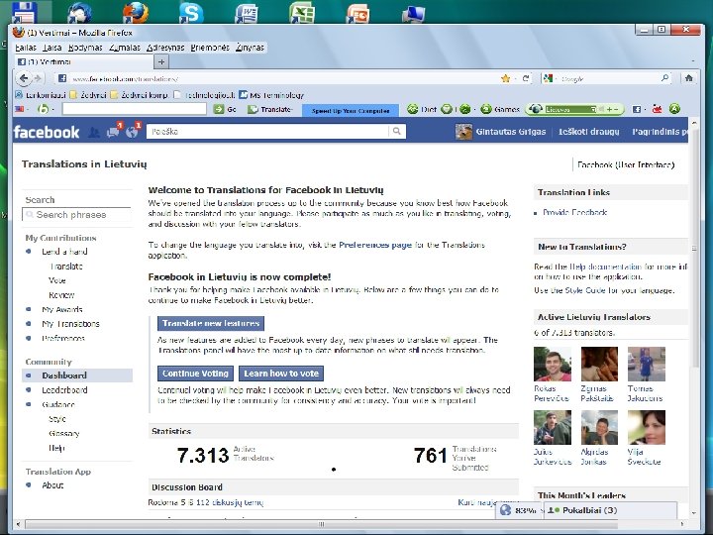Select Dashboard in sidebar
Image resolution: width=713 pixels, height=535 pixels.
(x=77, y=375)
